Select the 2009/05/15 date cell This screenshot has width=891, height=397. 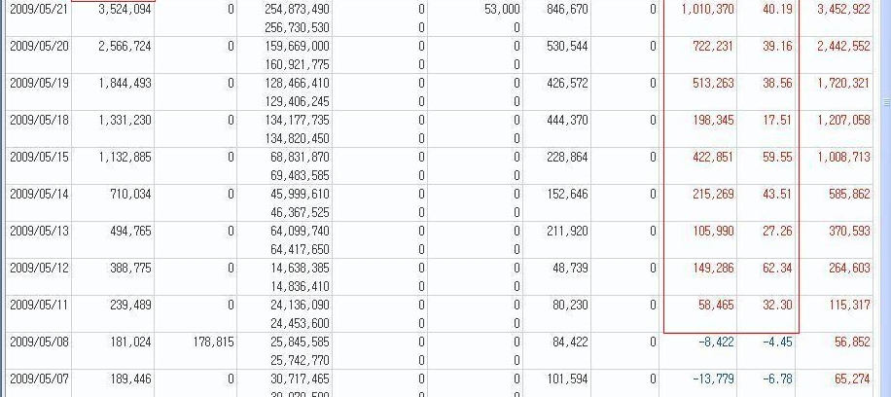pyautogui.click(x=39, y=157)
